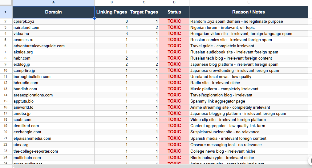Click 'Nigerian forum - irrelevant, off-topic' note

249,28
